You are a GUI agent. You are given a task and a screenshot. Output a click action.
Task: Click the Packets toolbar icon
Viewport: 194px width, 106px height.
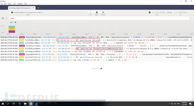(x=90, y=12)
